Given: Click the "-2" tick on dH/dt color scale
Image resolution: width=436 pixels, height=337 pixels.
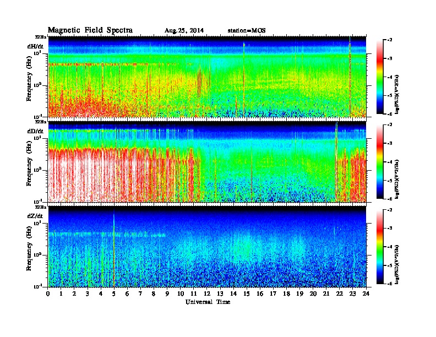Looking at the screenshot, I should tap(390, 40).
